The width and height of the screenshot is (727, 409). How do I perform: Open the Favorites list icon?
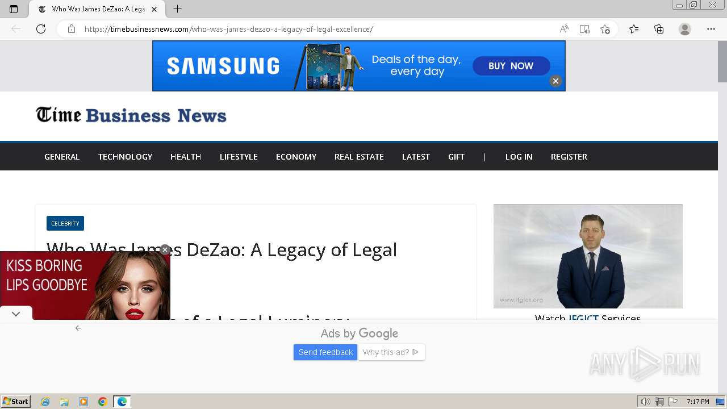click(634, 29)
